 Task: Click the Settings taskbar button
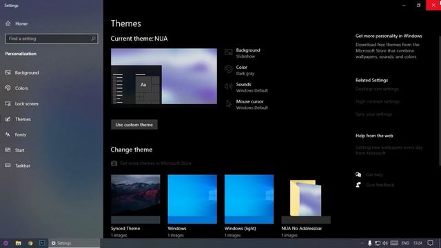click(x=74, y=243)
